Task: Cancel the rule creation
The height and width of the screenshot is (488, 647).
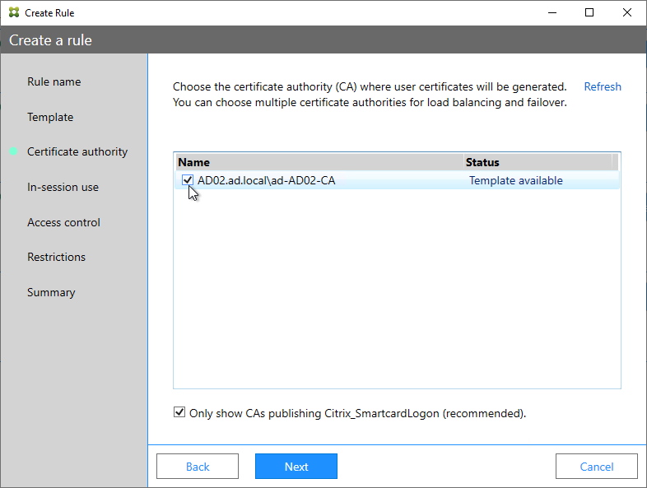Action: [x=597, y=466]
